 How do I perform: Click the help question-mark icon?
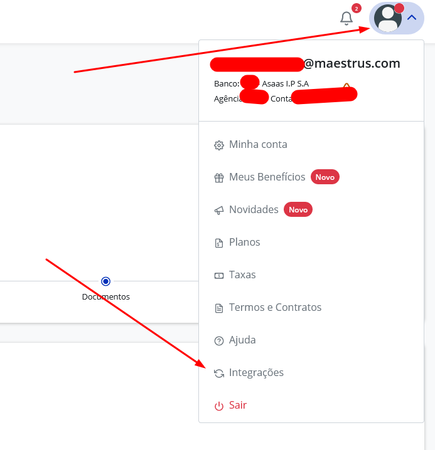[x=219, y=341]
